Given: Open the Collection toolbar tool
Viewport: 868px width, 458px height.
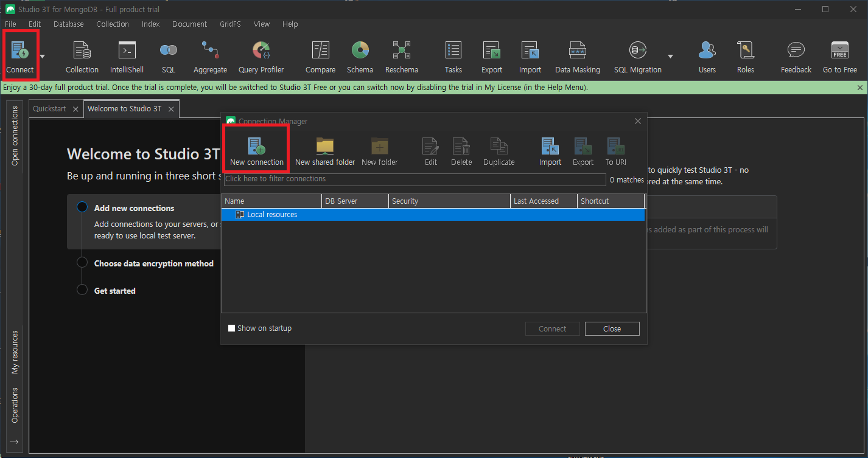Looking at the screenshot, I should coord(82,58).
